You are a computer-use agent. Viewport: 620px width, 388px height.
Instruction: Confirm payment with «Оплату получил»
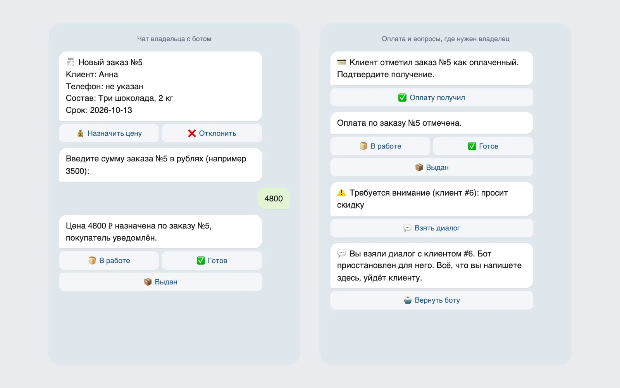pos(432,97)
